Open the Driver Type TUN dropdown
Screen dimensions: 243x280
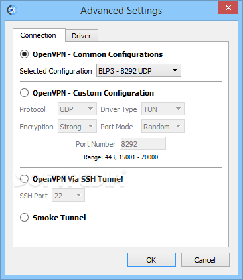pos(163,109)
